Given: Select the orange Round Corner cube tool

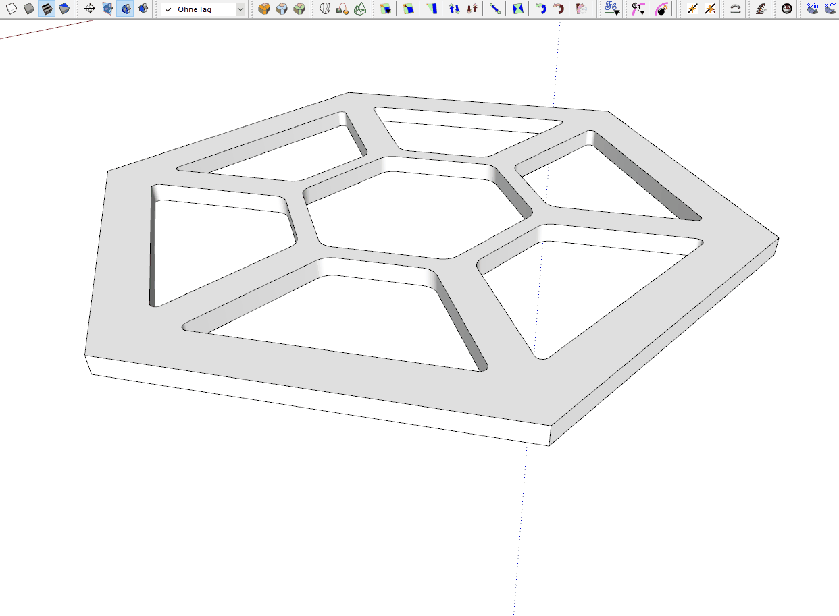Looking at the screenshot, I should (x=264, y=9).
